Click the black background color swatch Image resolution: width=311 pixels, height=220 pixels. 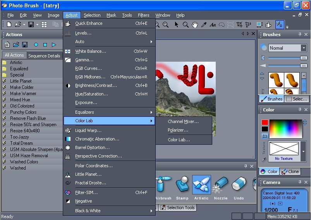tap(265, 129)
